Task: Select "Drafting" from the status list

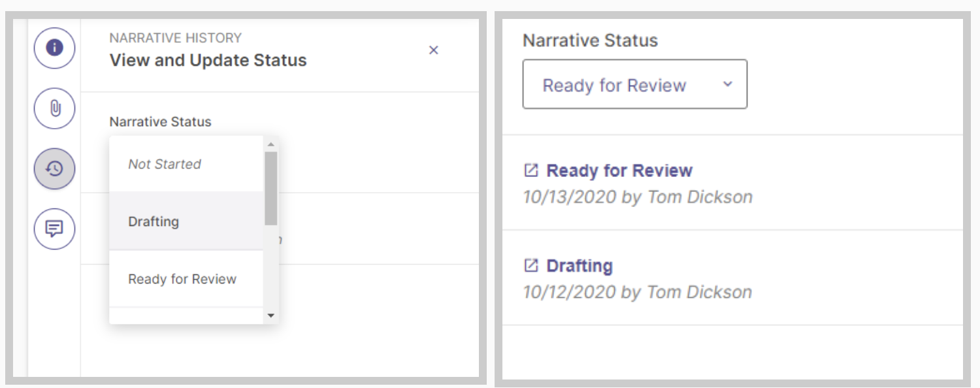Action: pyautogui.click(x=154, y=221)
